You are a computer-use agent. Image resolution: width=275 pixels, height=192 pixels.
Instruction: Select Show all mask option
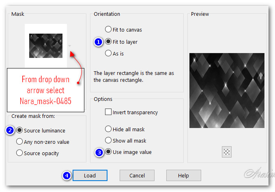108,141
